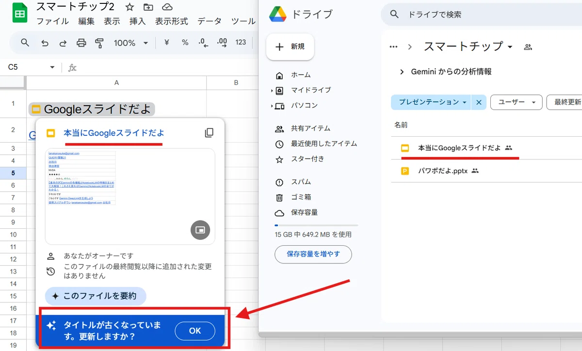Apply percent format

coord(185,43)
